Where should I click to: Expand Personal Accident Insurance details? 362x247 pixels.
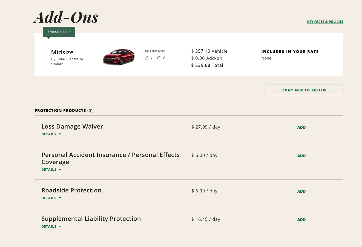pyautogui.click(x=51, y=170)
